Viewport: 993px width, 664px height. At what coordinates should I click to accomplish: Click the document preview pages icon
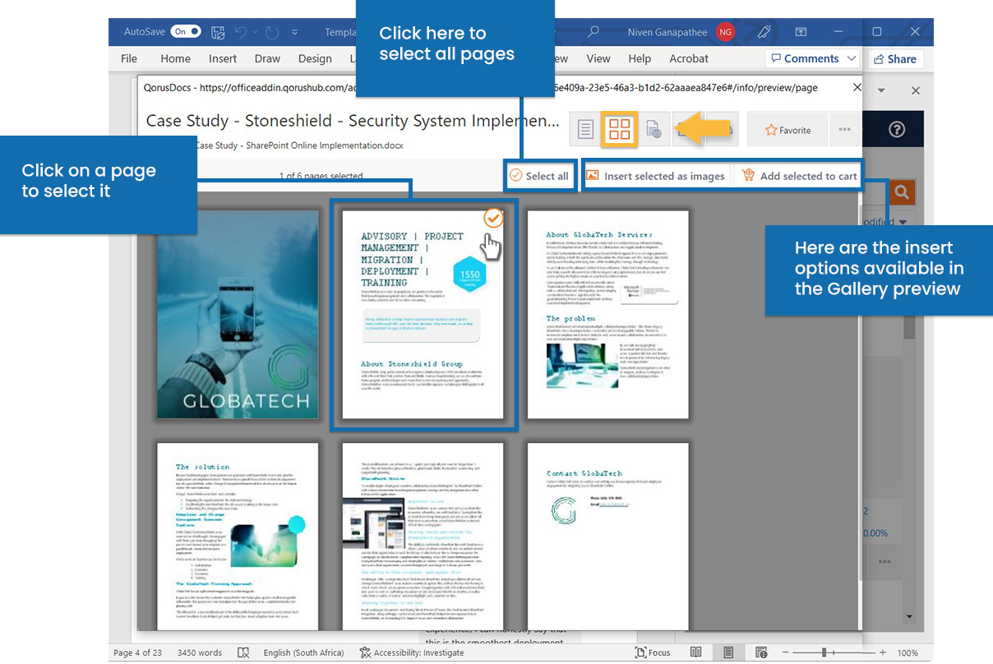(x=652, y=129)
